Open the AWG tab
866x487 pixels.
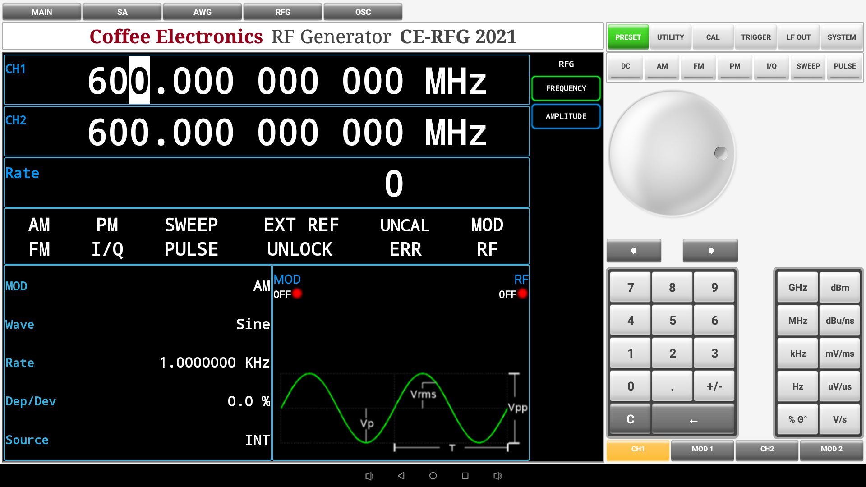click(x=203, y=12)
